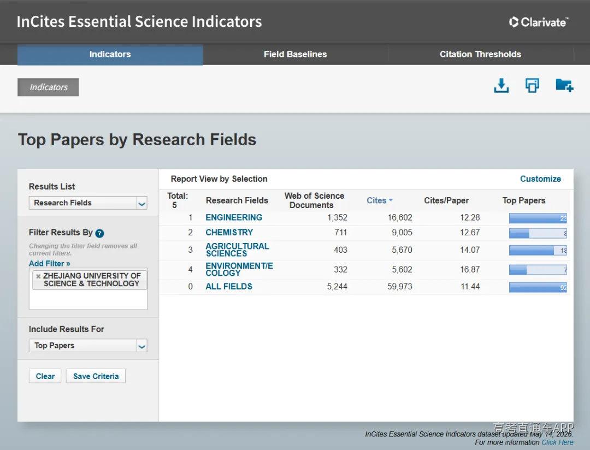Click the Agricultural Sciences top papers bar
Viewport: 590px width, 450px height.
(x=538, y=250)
